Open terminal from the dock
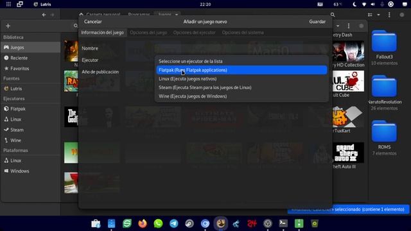The width and height of the screenshot is (411, 231). click(283, 223)
